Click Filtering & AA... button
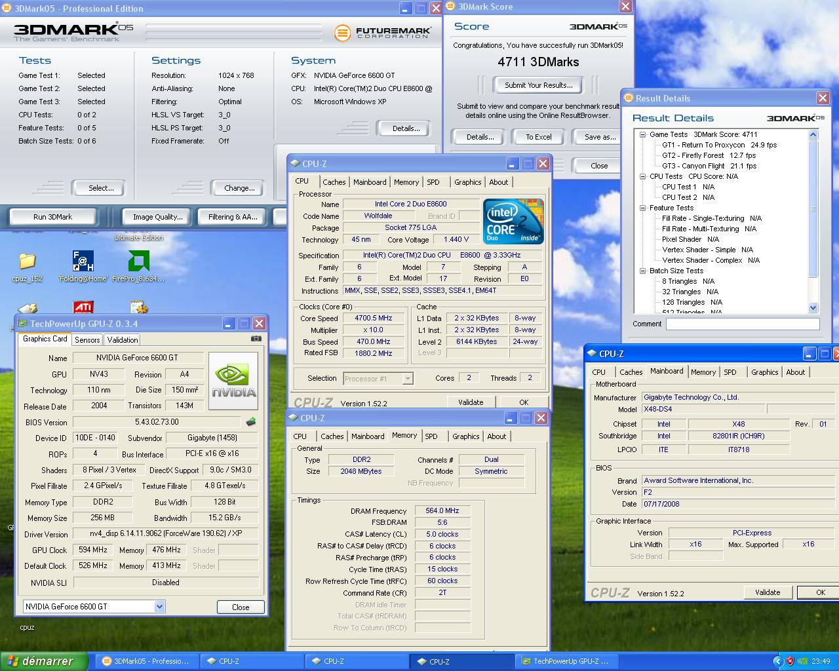This screenshot has height=671, width=839. 233,217
